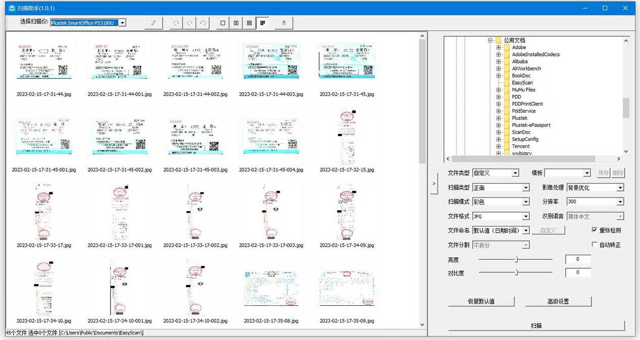Viewport: 640px width, 340px height.
Task: Open the 影像处理 dropdown showing 背景优化
Action: click(596, 187)
